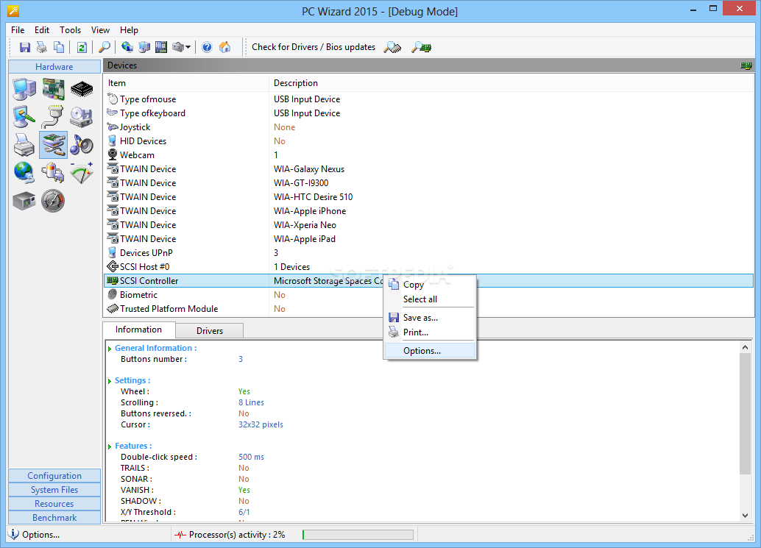The height and width of the screenshot is (548, 761).
Task: Click the information pane scroll-down arrow
Action: pyautogui.click(x=745, y=516)
